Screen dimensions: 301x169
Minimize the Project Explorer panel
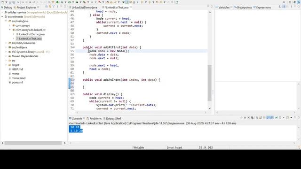click(x=61, y=6)
